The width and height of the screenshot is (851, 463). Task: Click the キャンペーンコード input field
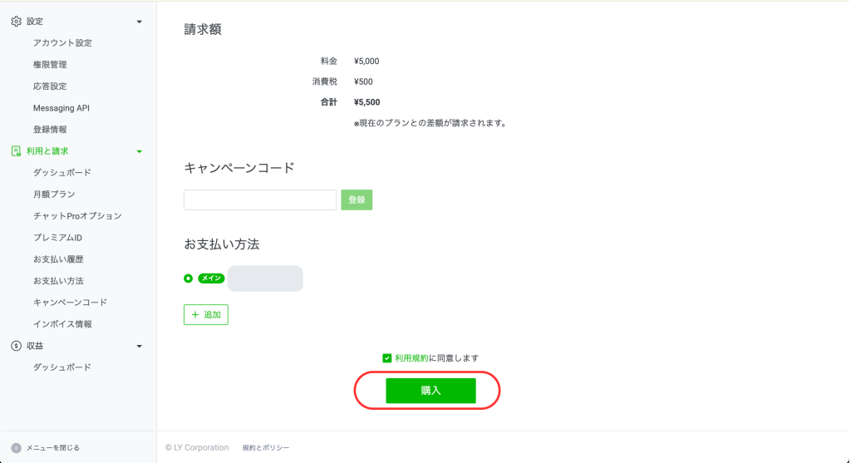[260, 200]
